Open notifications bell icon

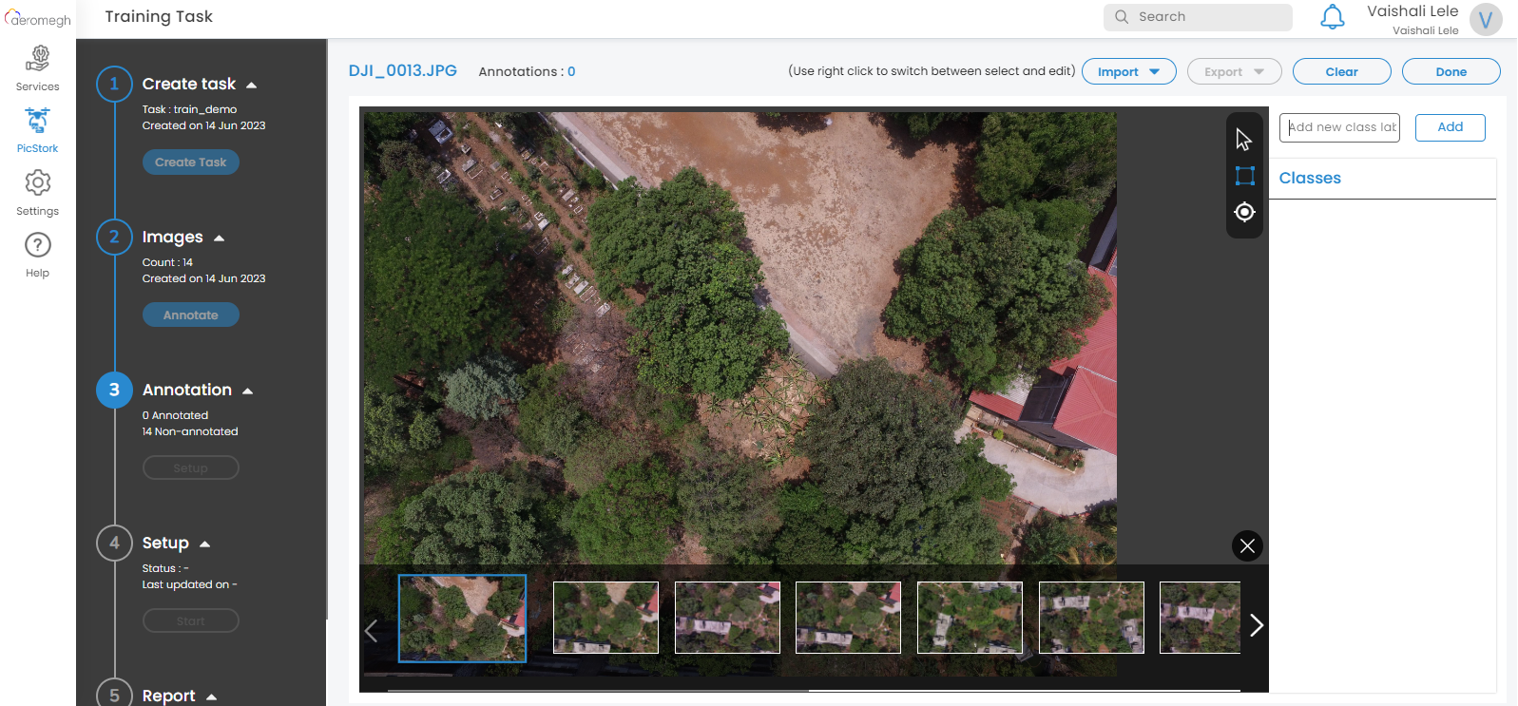coord(1332,17)
